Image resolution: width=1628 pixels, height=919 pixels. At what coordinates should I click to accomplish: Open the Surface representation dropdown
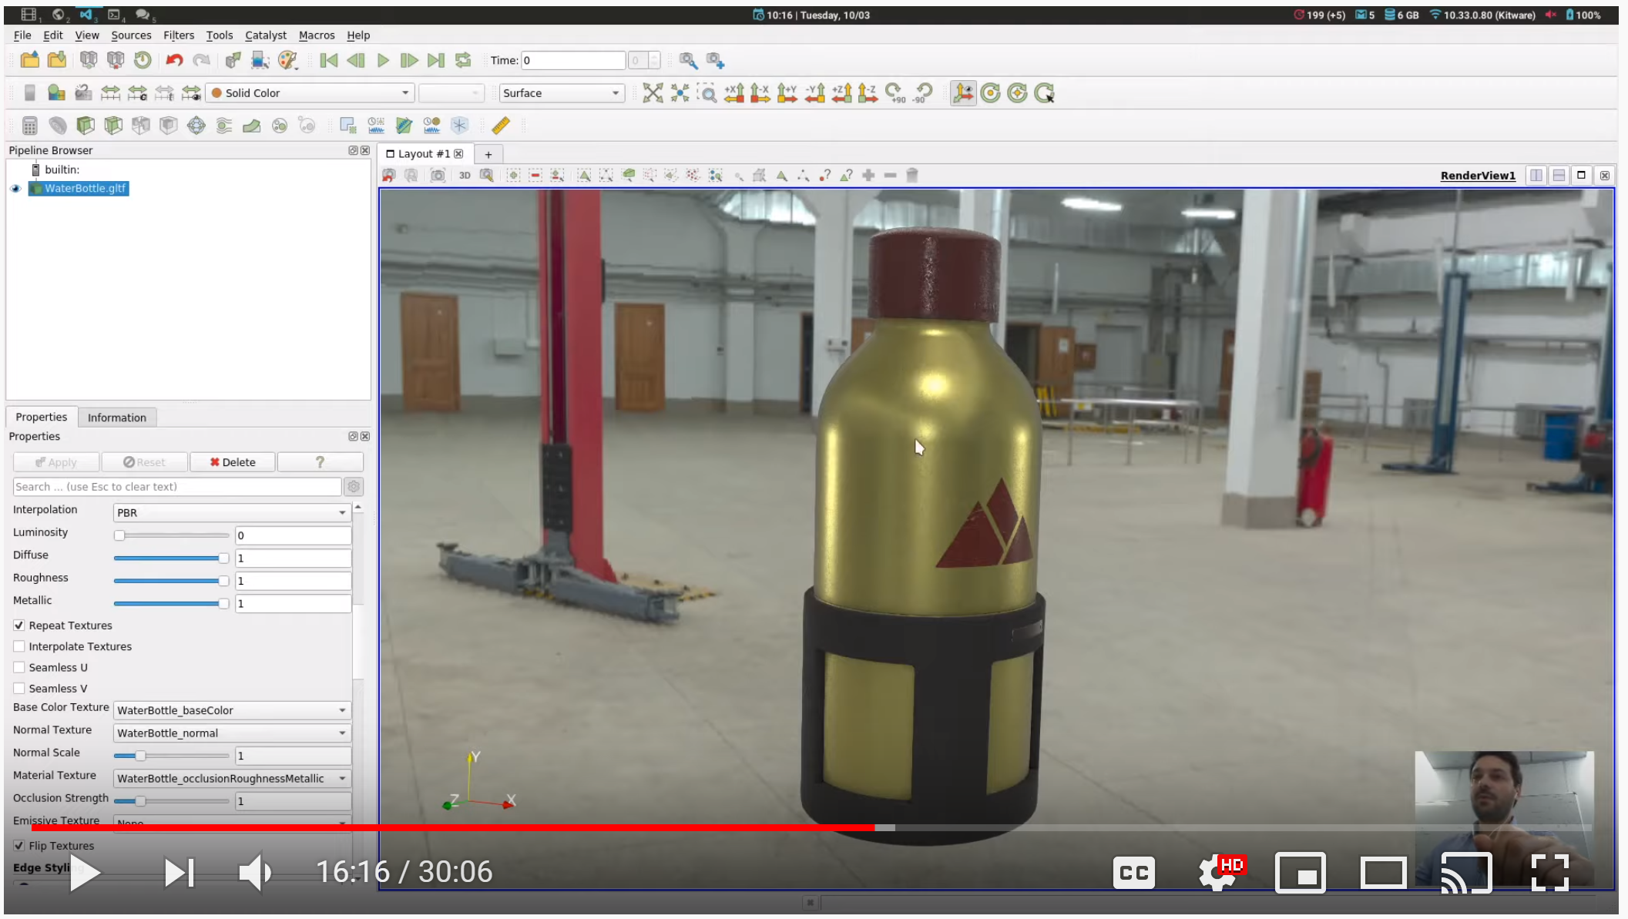(561, 93)
